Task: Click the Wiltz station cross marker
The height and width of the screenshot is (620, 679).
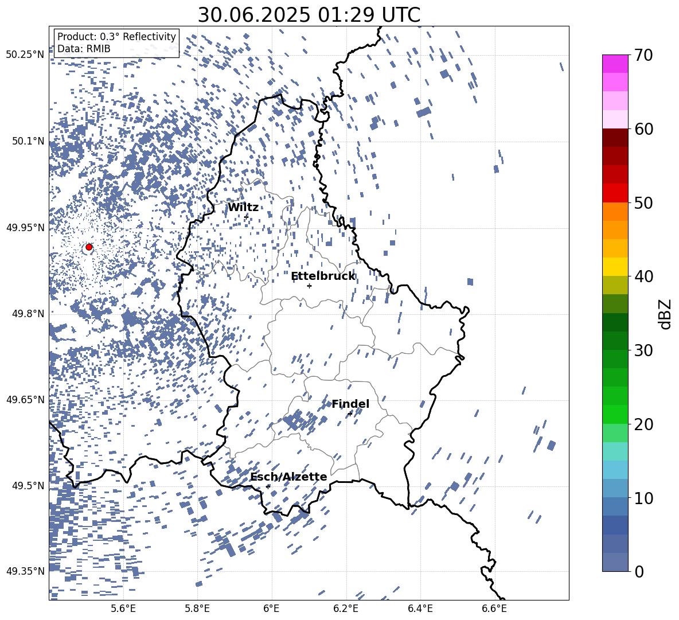Action: pyautogui.click(x=247, y=216)
